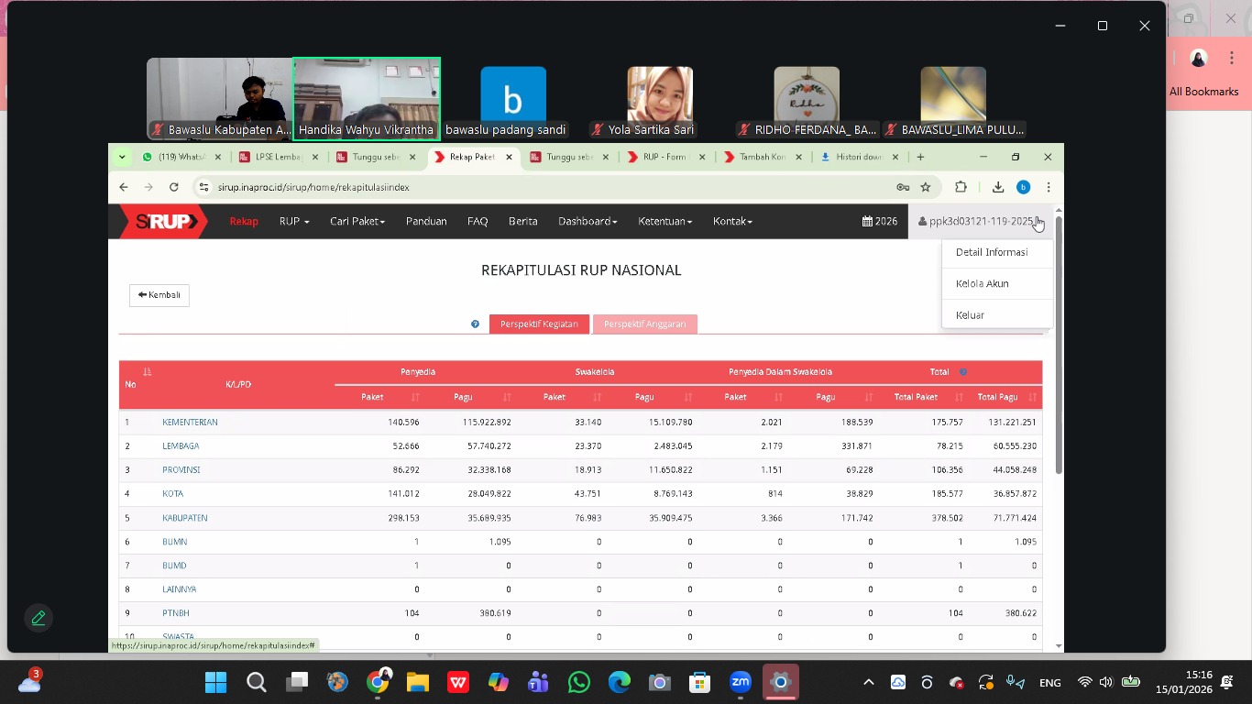Bookmark page with the star icon
Screen dimensions: 1252x704
[x=926, y=187]
